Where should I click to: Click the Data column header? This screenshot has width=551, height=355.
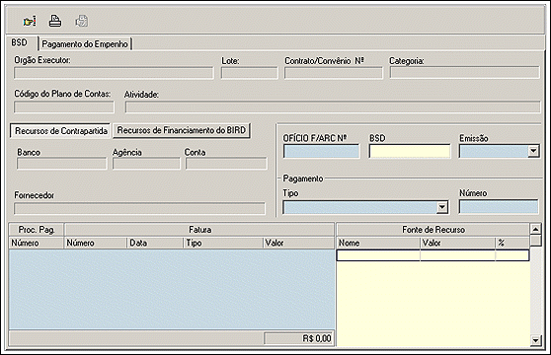[155, 244]
